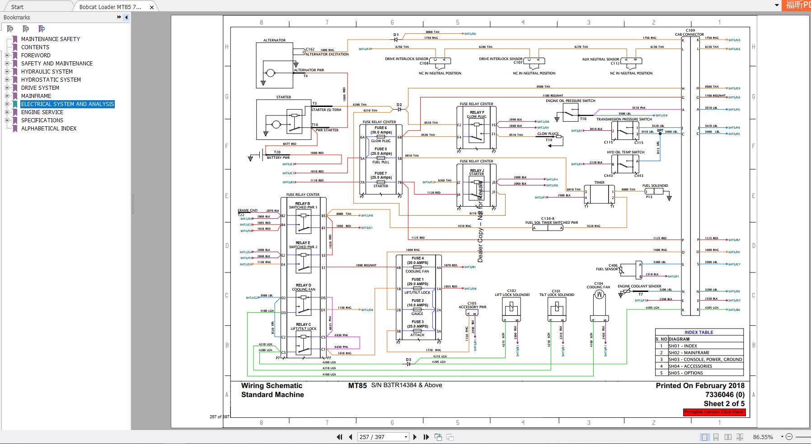Expand the SPECIFICATIONS bookmark
Image resolution: width=811 pixels, height=444 pixels.
(7, 120)
